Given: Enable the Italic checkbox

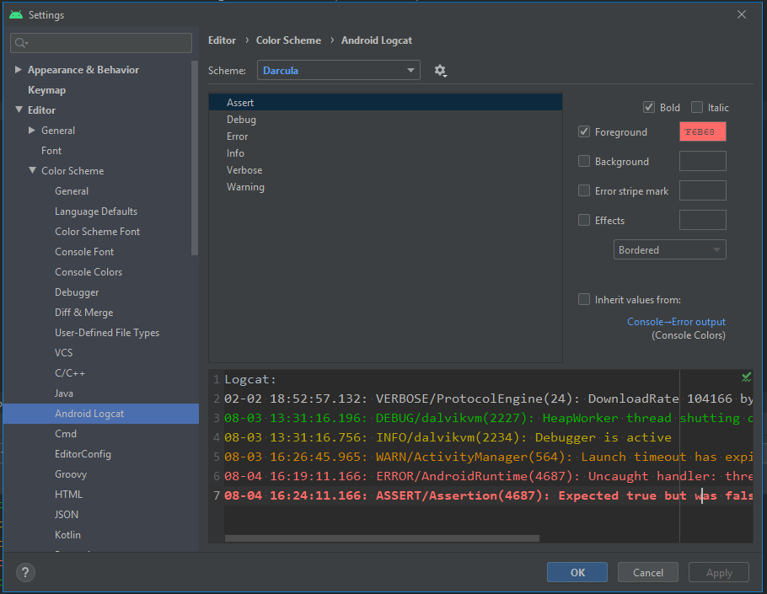Looking at the screenshot, I should tap(696, 108).
